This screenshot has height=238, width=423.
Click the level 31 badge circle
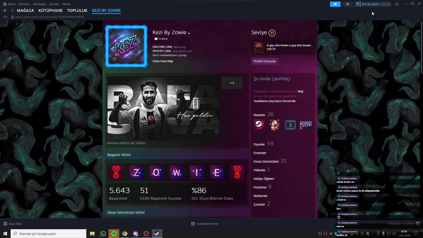coord(272,33)
